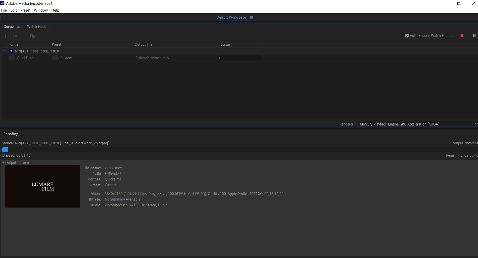Click the E:\Render\ Path value
478x258 pixels.
click(113, 174)
